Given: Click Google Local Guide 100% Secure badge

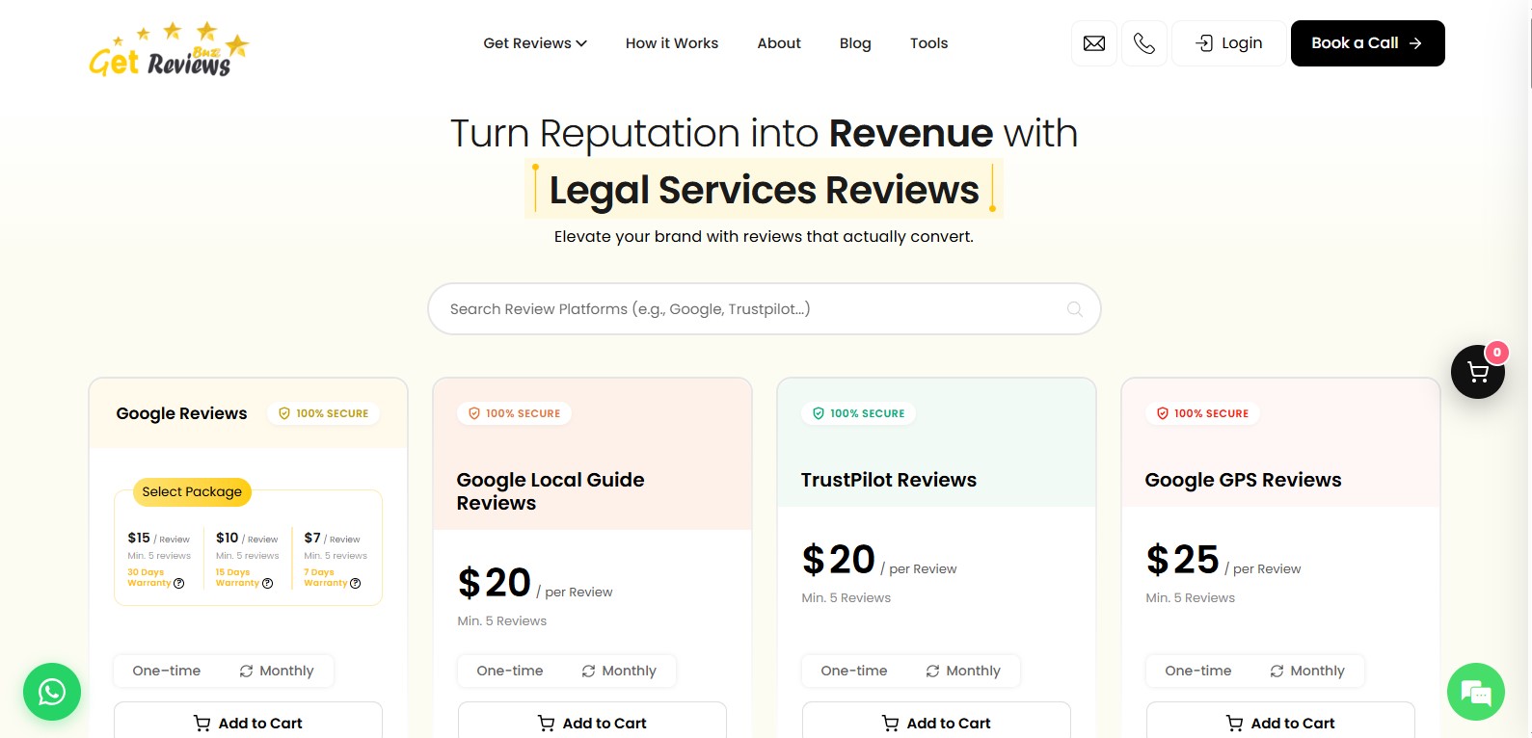Looking at the screenshot, I should [x=514, y=413].
